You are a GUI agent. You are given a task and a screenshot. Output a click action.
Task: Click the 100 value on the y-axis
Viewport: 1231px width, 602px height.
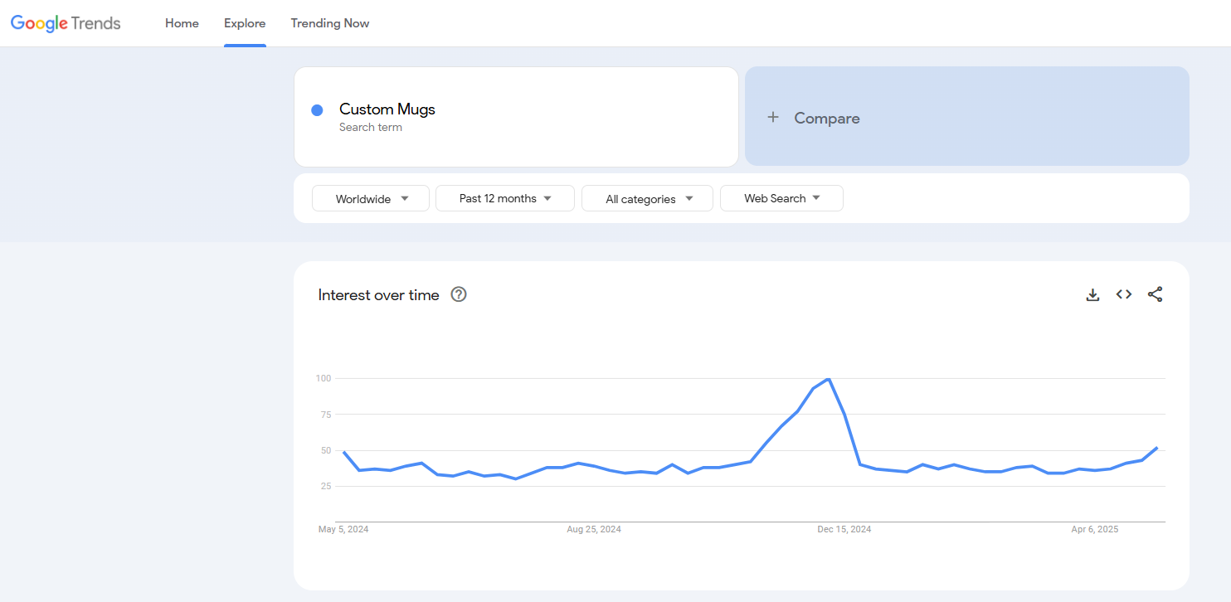pos(324,379)
